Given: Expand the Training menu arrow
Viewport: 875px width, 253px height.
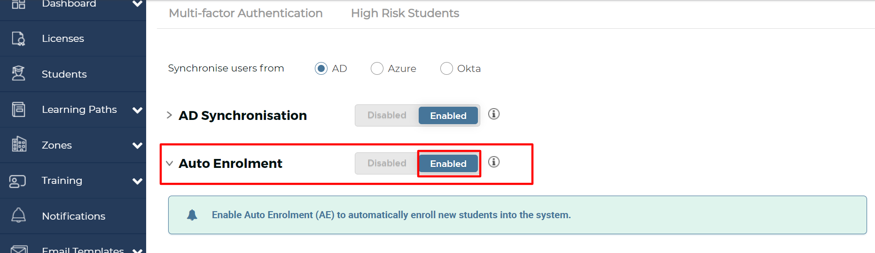Looking at the screenshot, I should tap(137, 181).
